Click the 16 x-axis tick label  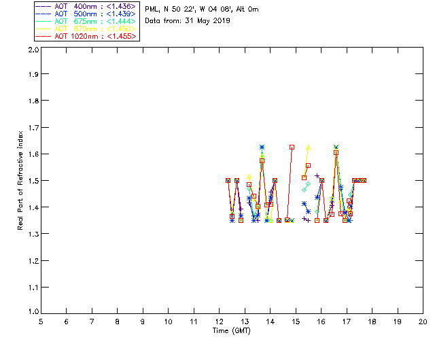(x=321, y=321)
